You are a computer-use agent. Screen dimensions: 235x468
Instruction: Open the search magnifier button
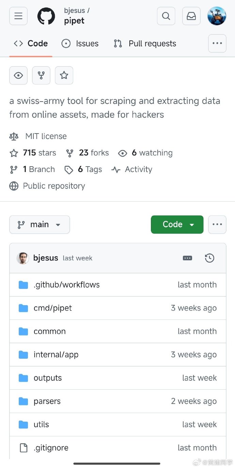pos(166,16)
